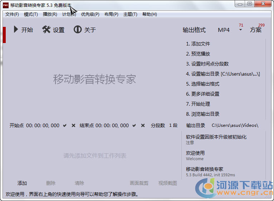The width and height of the screenshot is (274, 201).
Task: Click output path C:\Users\asus\Videos\
Action: 235,125
